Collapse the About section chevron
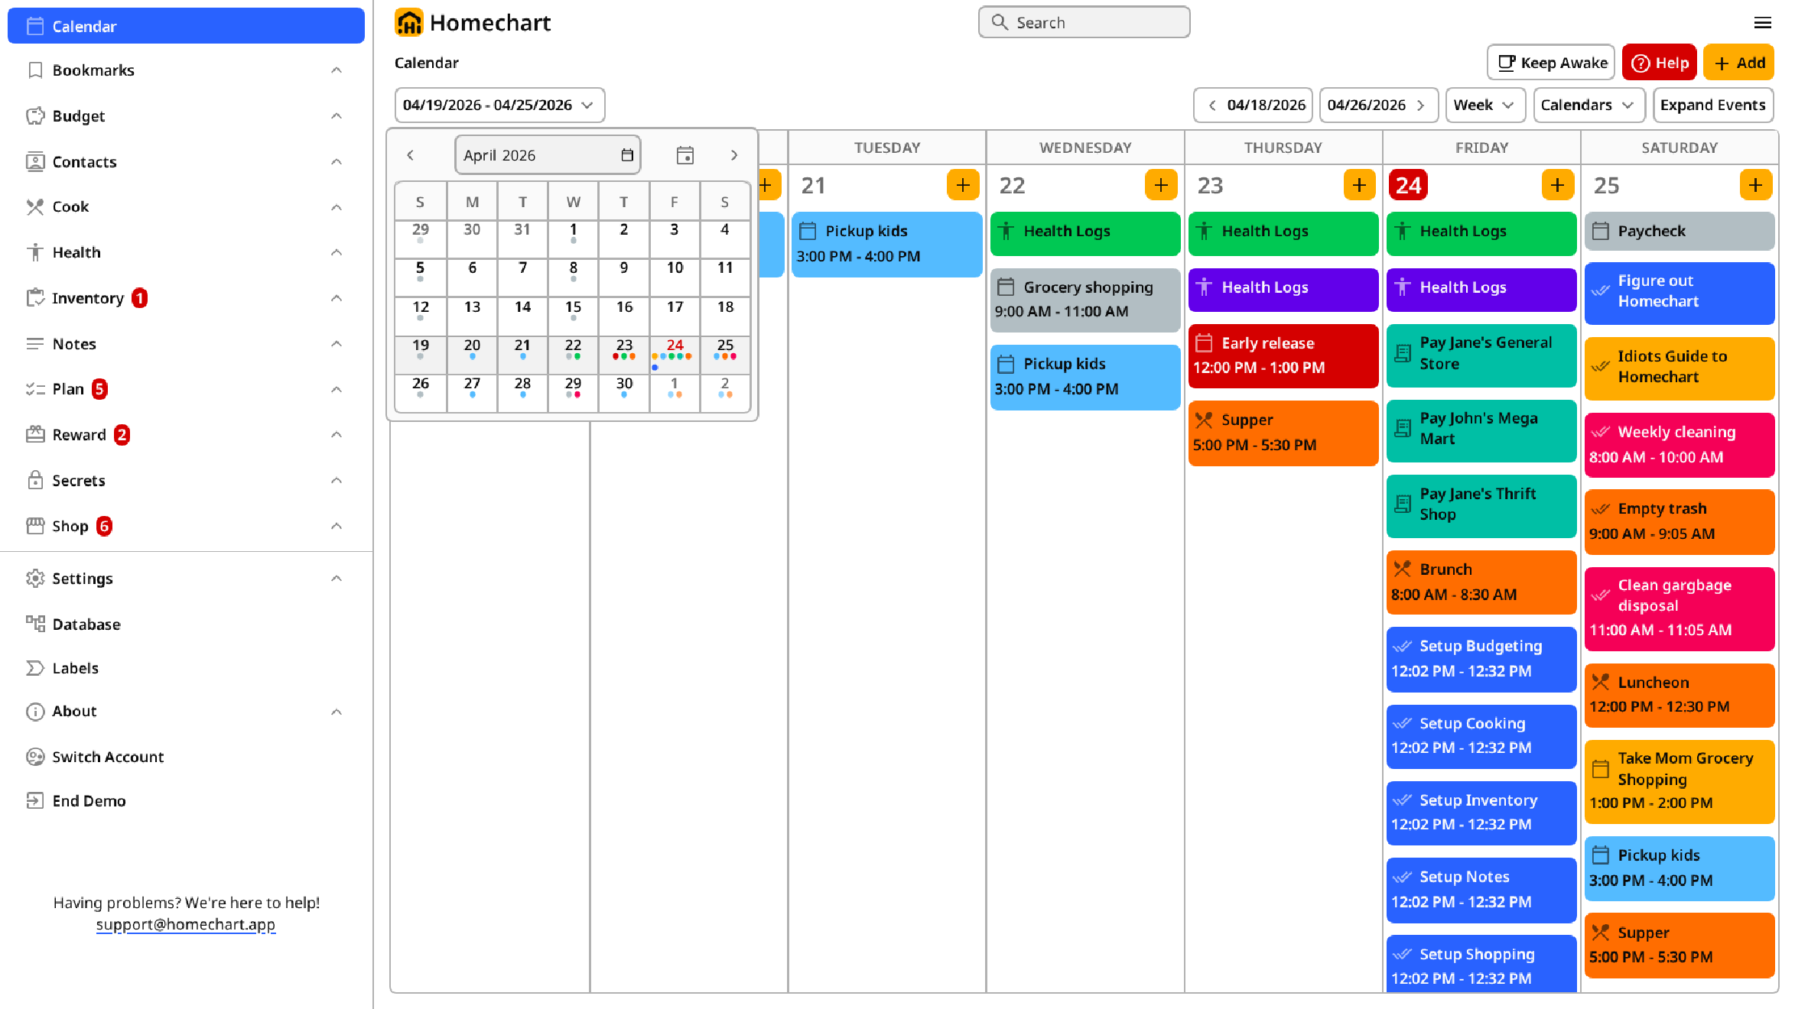The image size is (1795, 1009). pos(337,712)
